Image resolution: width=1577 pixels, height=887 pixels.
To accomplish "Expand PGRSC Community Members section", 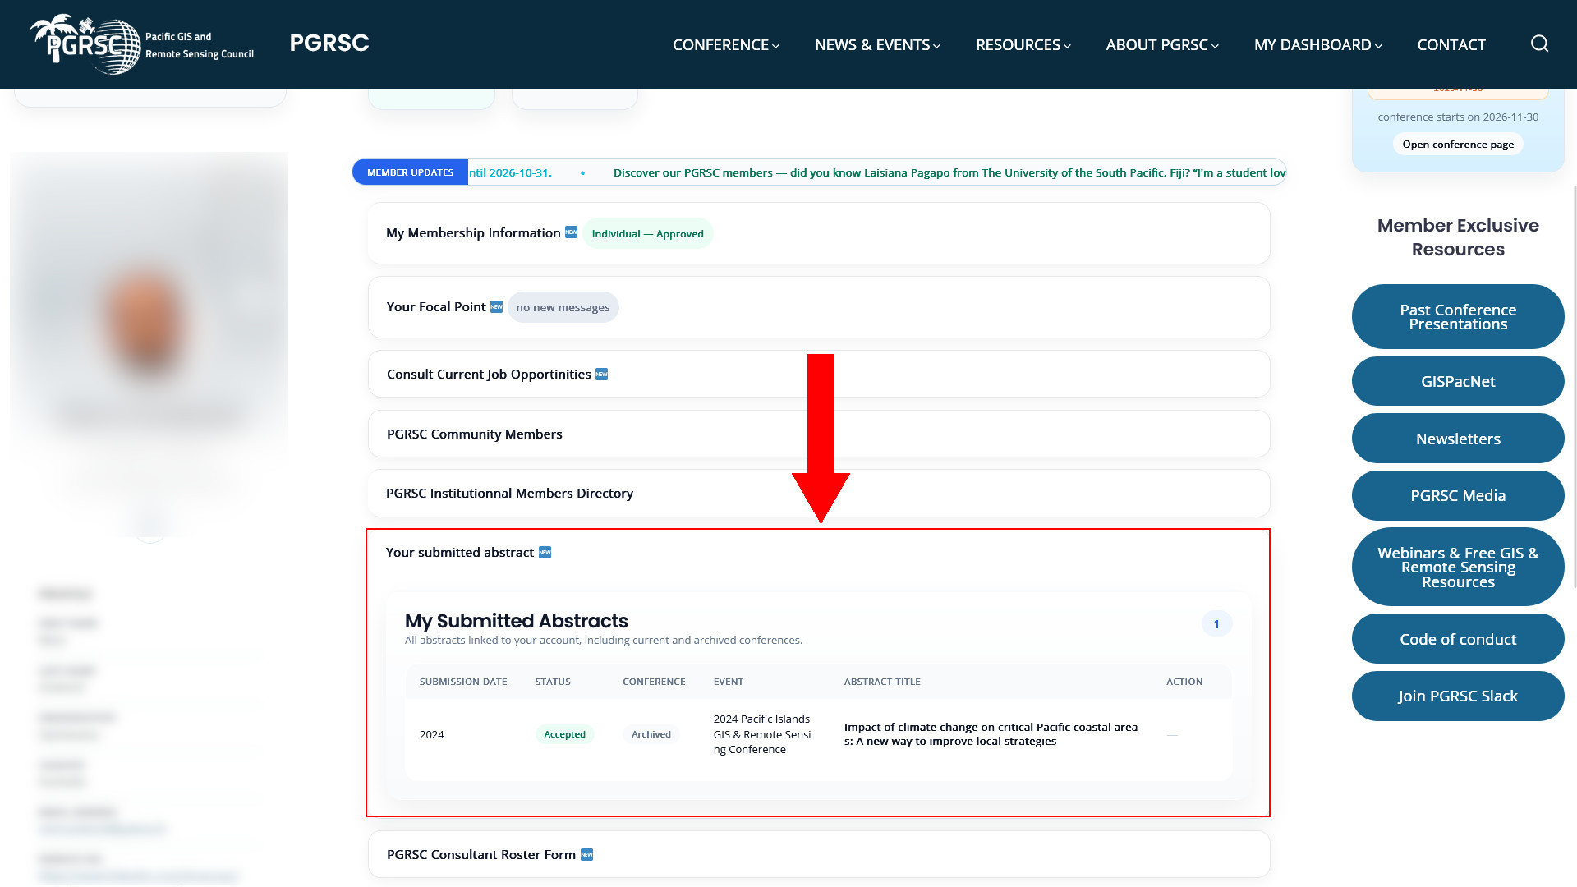I will click(x=819, y=434).
